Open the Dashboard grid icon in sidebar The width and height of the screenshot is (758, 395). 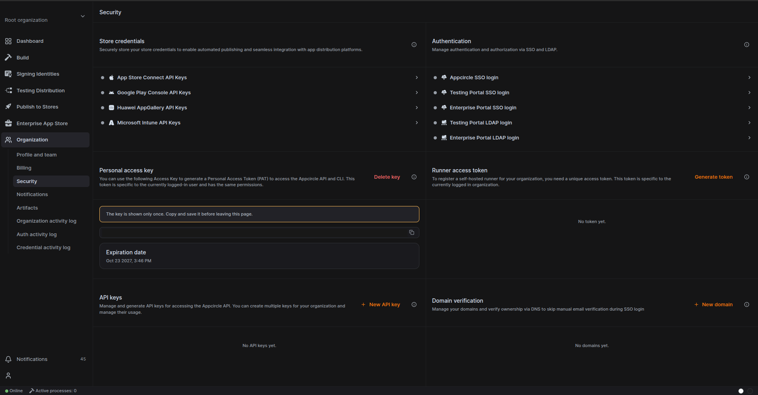click(x=8, y=41)
